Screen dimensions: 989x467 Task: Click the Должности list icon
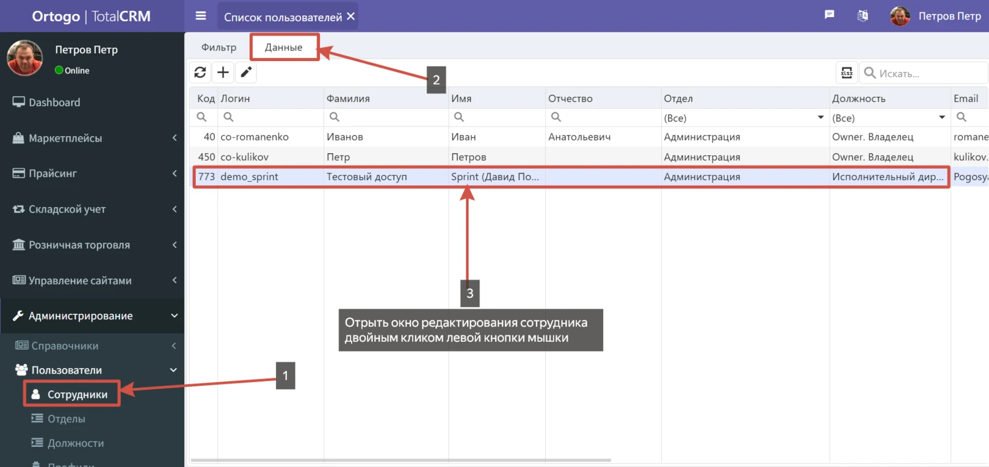[37, 443]
